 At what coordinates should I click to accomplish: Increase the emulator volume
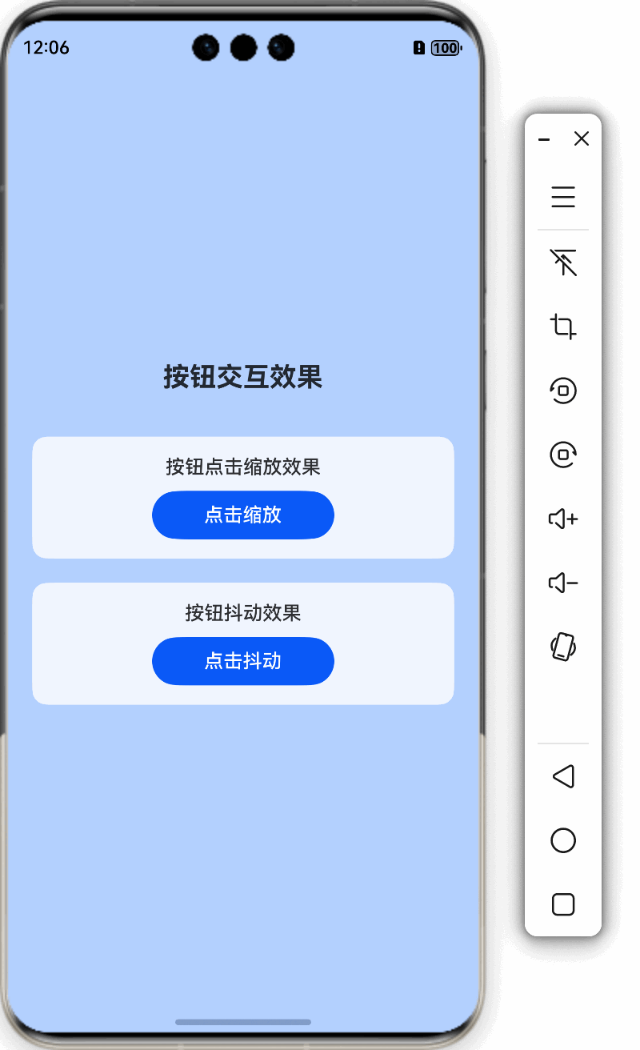pos(563,519)
